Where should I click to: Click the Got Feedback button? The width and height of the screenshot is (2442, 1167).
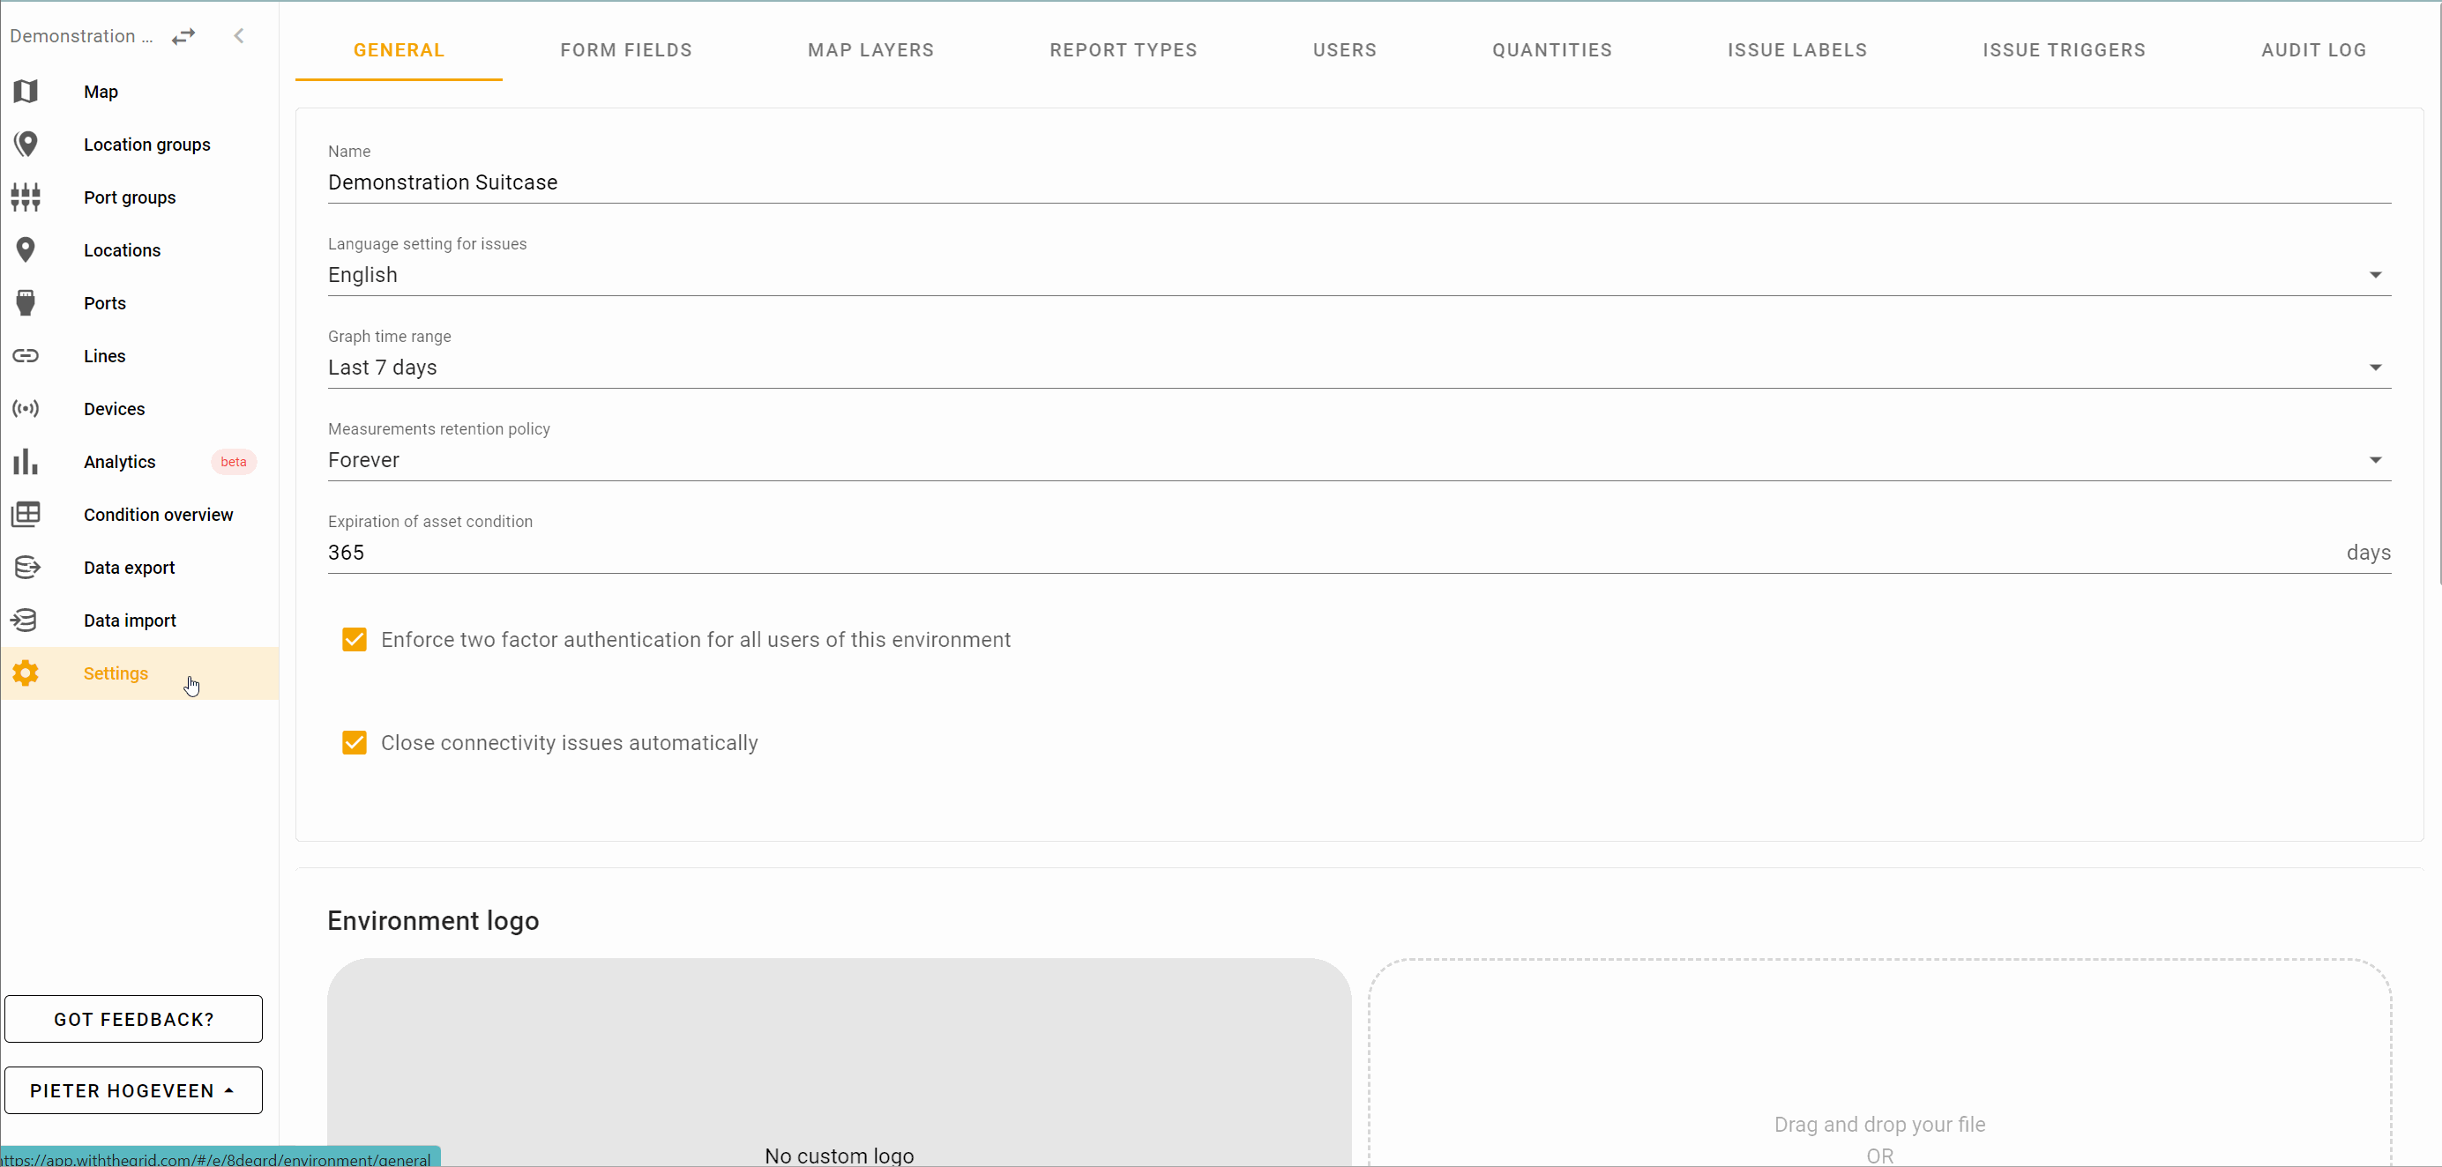[134, 1019]
